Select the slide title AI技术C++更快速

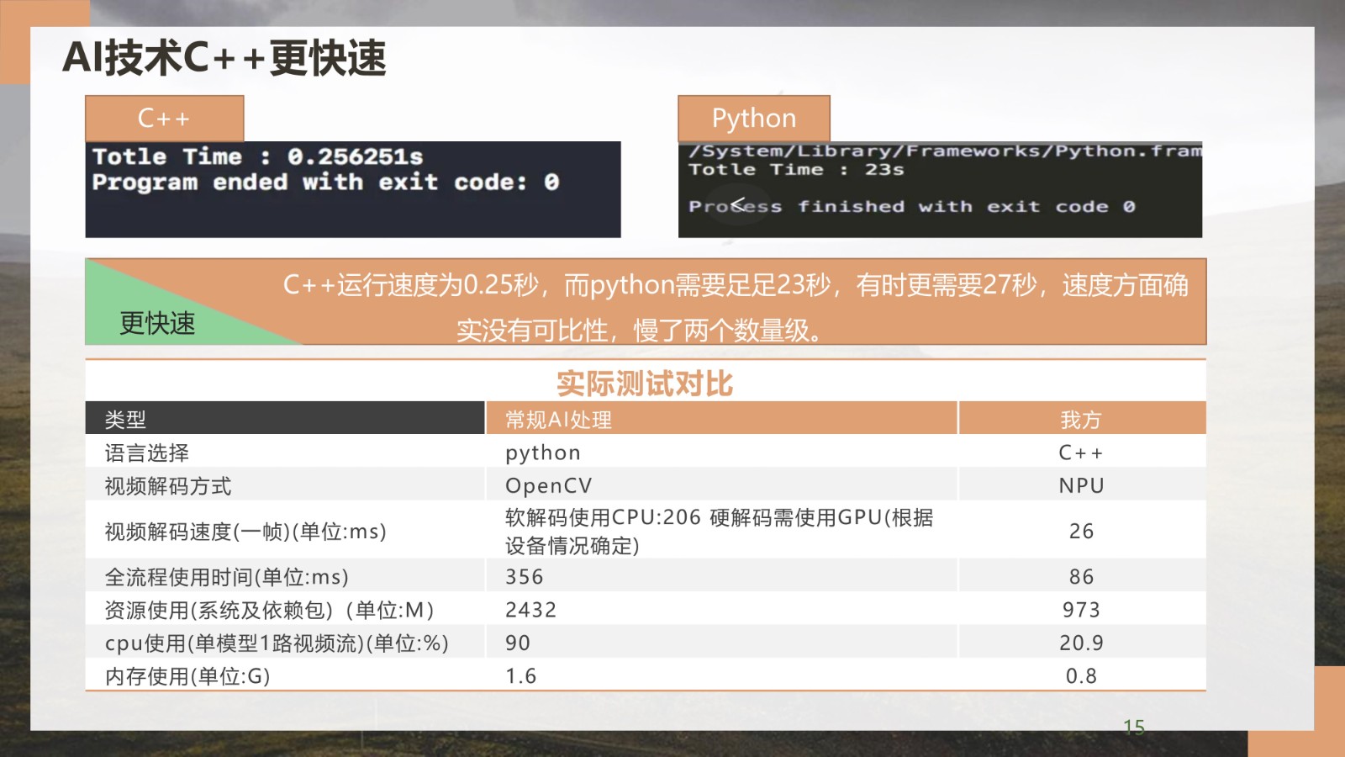coord(224,58)
